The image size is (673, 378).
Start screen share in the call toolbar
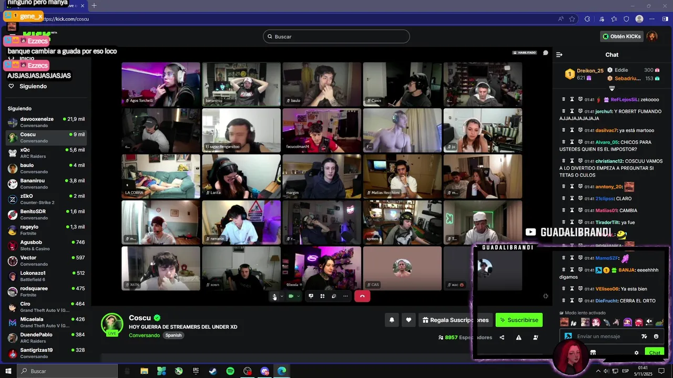tap(311, 296)
